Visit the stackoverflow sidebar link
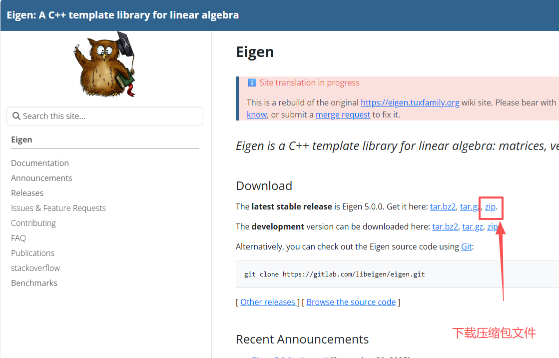The image size is (559, 358). (x=35, y=268)
